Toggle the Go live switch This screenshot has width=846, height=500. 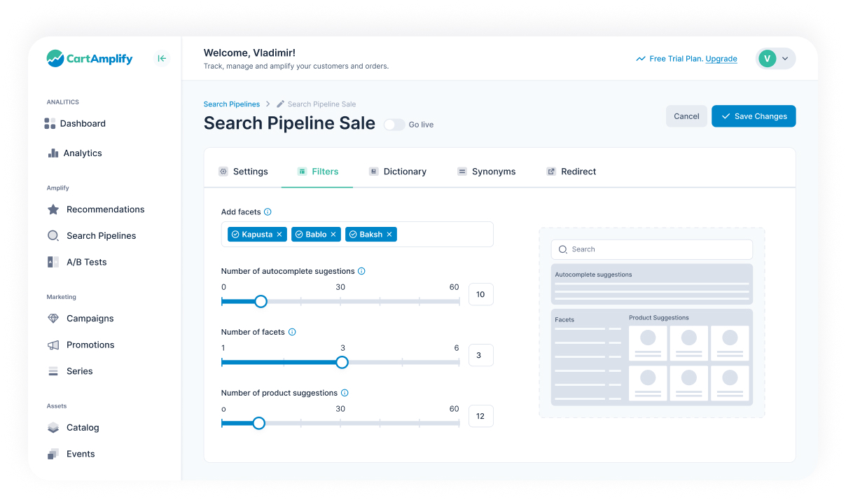pos(394,125)
